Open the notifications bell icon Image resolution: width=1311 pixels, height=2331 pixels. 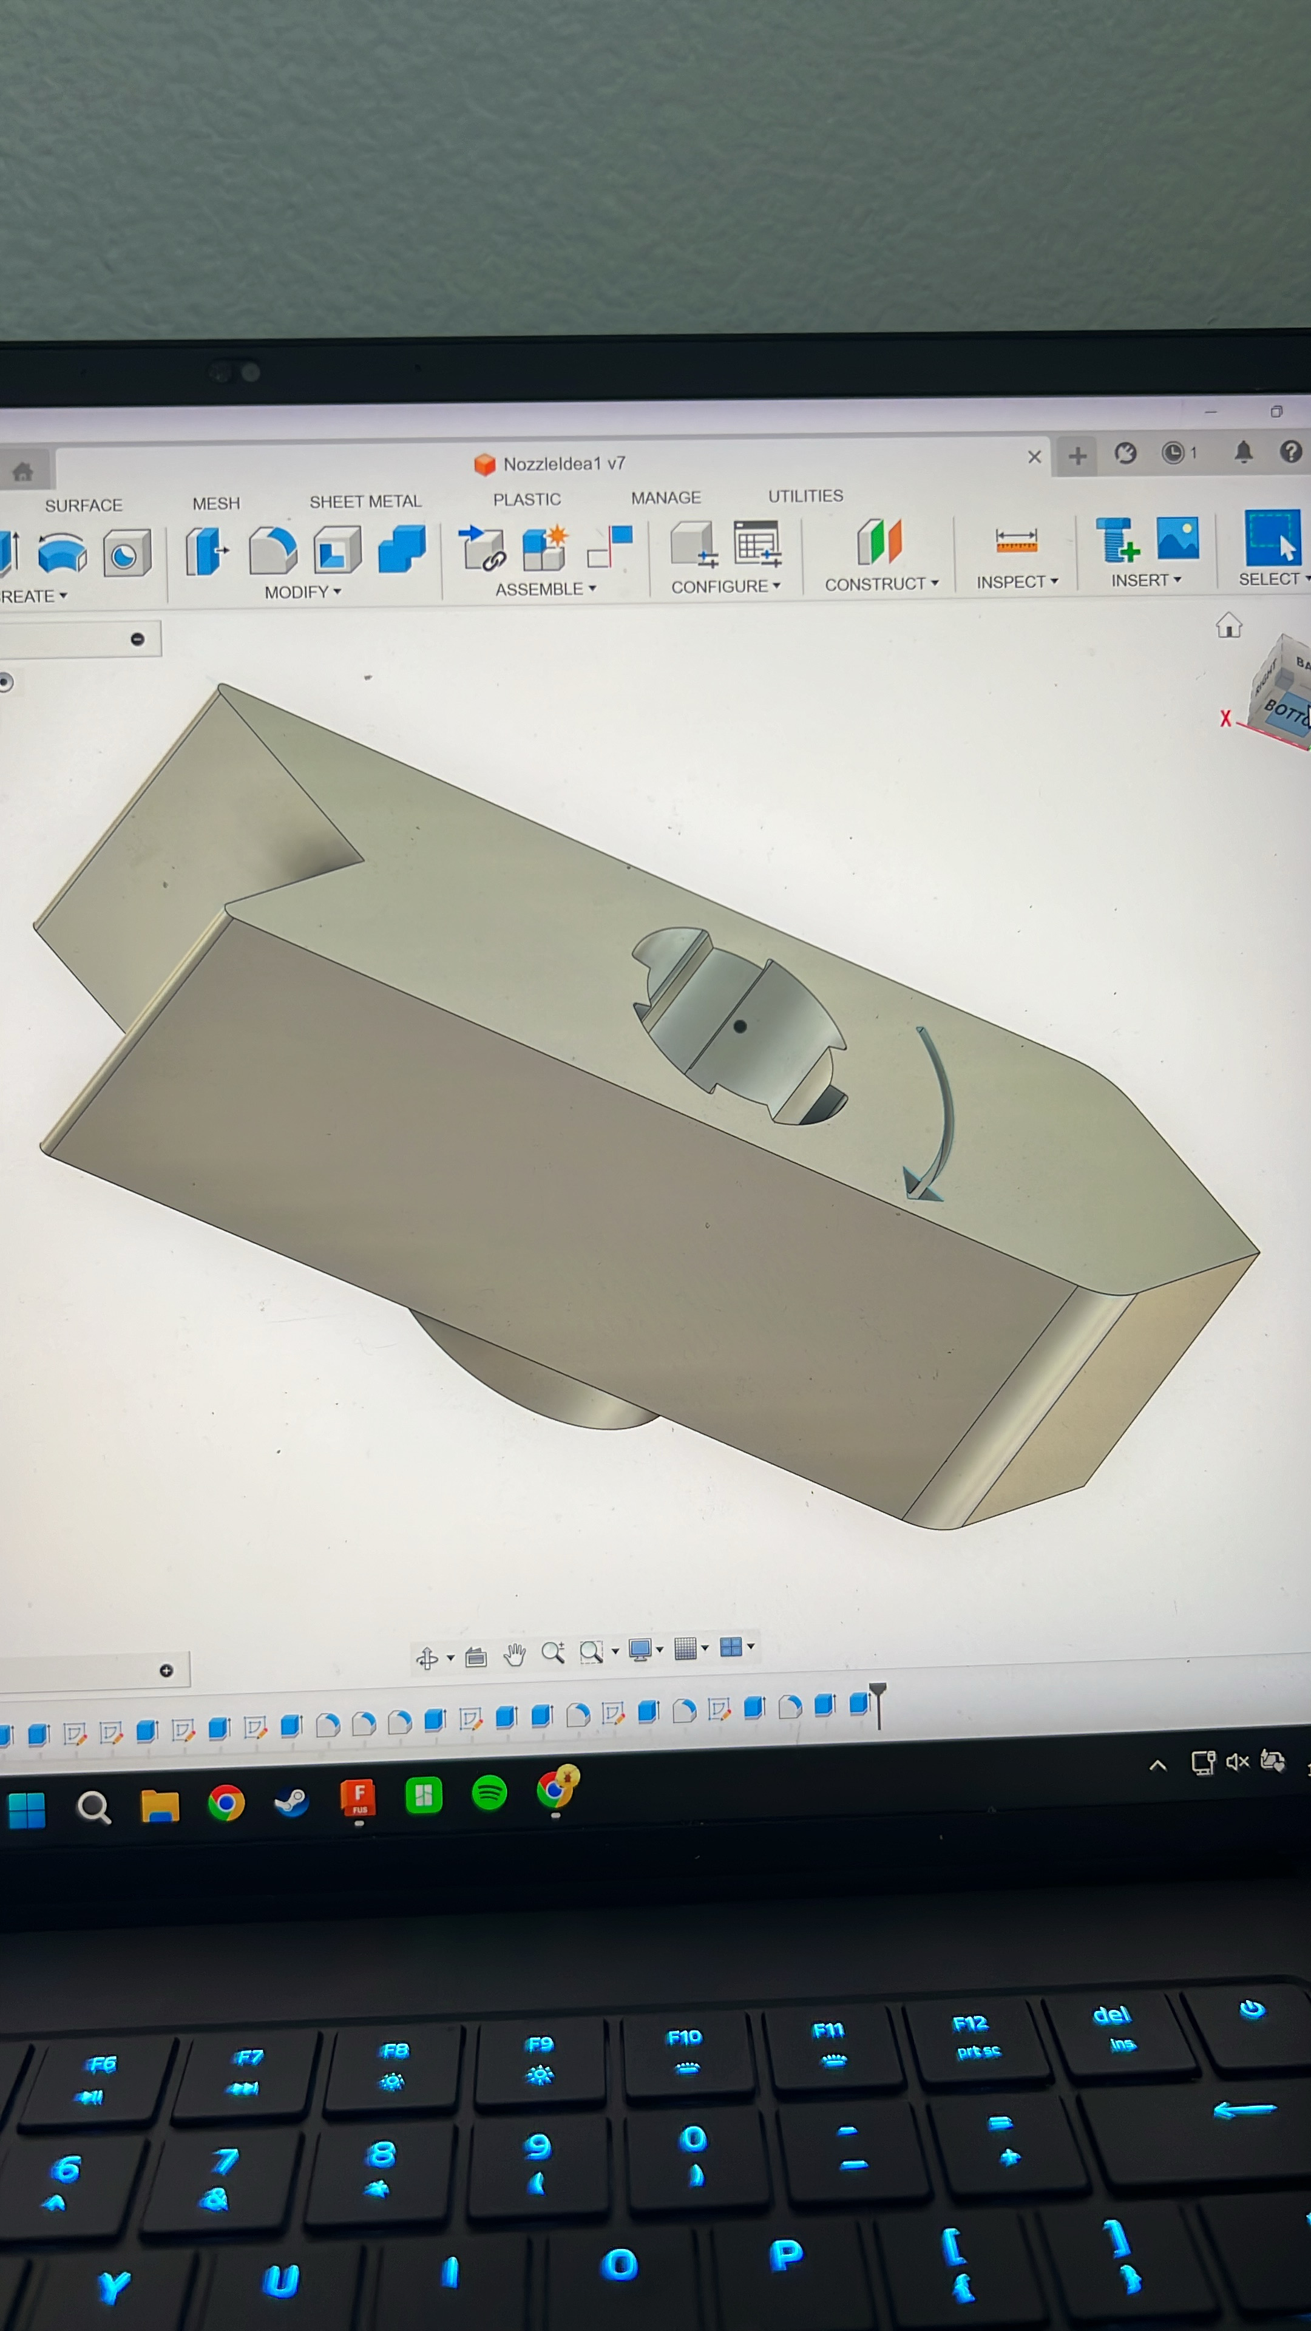1244,452
